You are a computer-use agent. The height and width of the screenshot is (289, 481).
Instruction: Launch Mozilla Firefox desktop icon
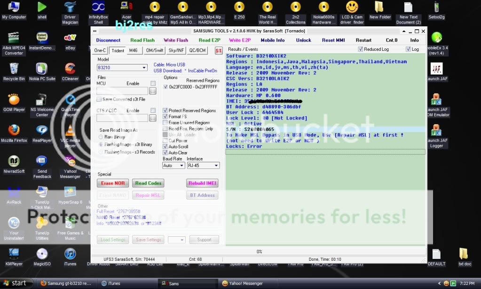(14, 134)
